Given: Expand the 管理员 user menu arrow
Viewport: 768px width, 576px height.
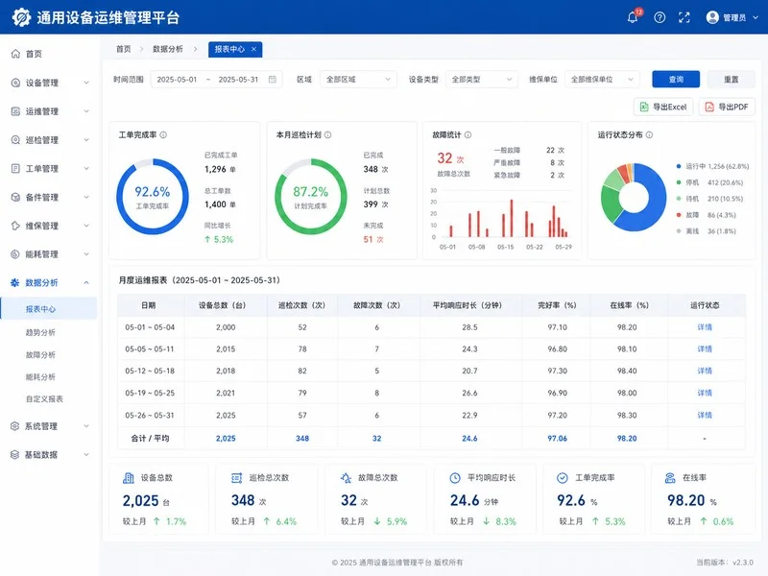Looking at the screenshot, I should (756, 17).
